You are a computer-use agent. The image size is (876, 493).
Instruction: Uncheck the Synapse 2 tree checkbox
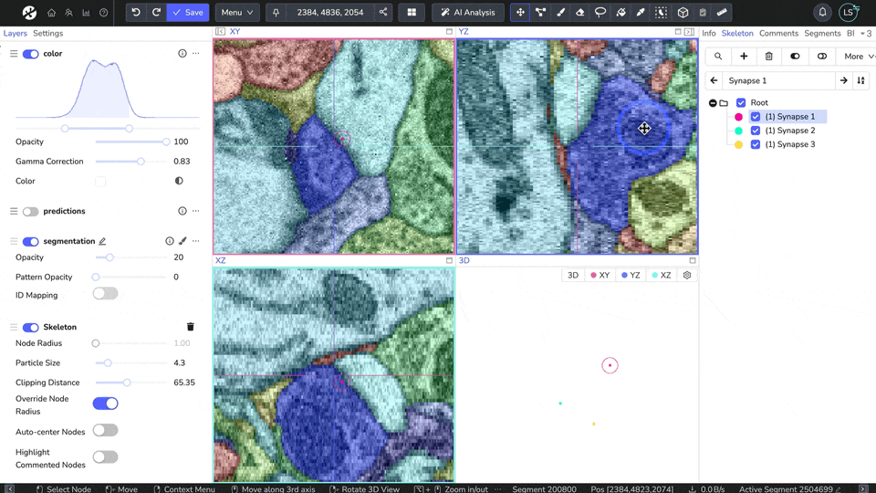756,131
